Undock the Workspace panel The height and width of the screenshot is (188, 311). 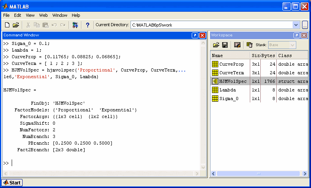tap(297, 35)
